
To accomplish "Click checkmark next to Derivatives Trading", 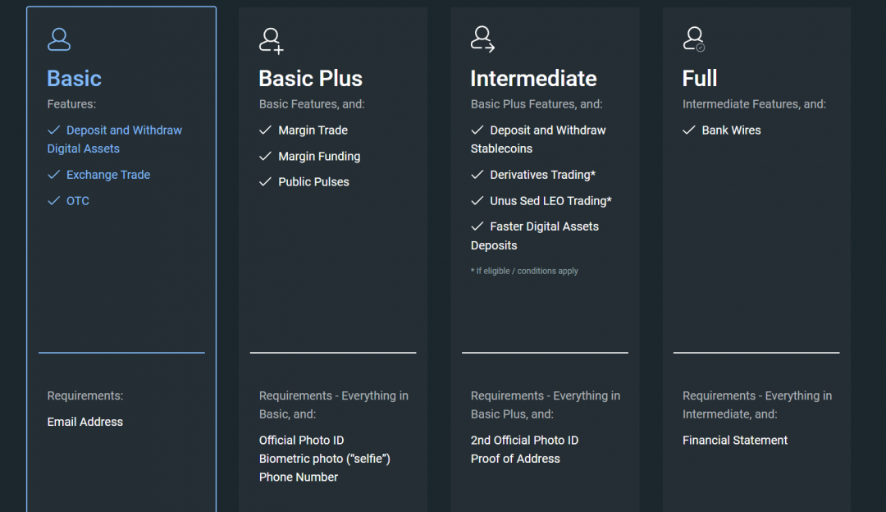I will click(477, 175).
